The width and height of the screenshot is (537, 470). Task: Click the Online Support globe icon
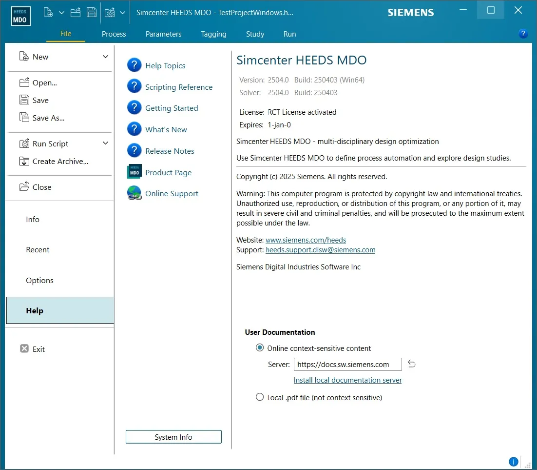pyautogui.click(x=134, y=193)
